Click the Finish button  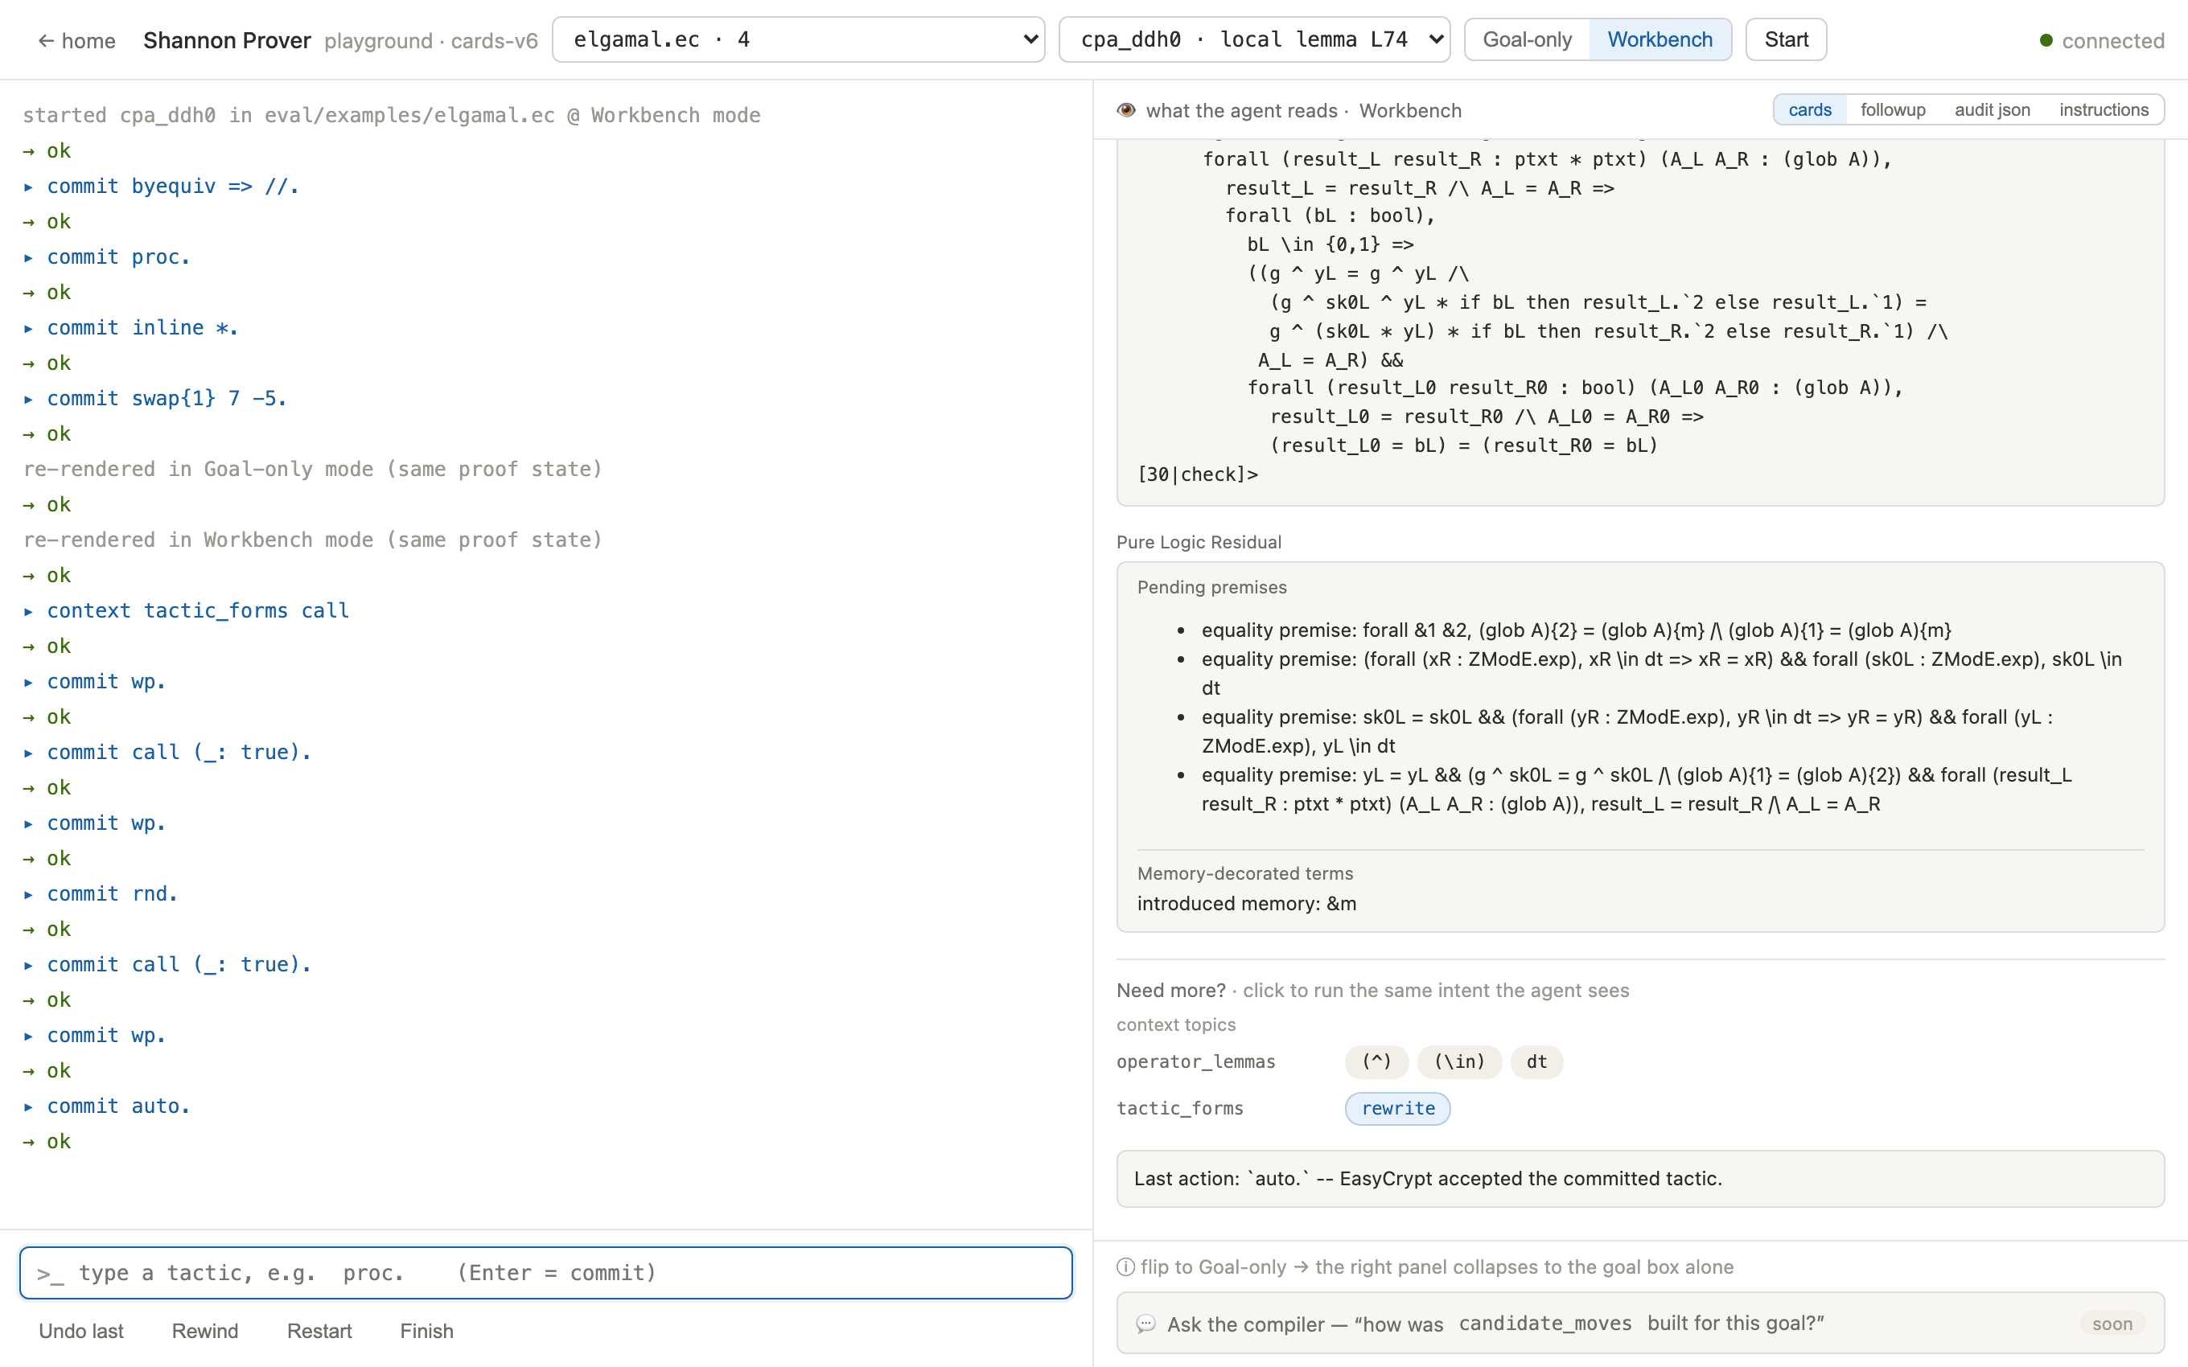coord(427,1331)
